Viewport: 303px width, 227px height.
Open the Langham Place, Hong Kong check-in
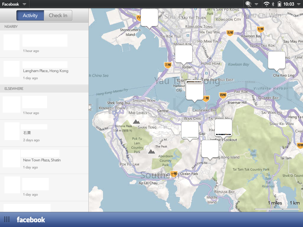44,71
